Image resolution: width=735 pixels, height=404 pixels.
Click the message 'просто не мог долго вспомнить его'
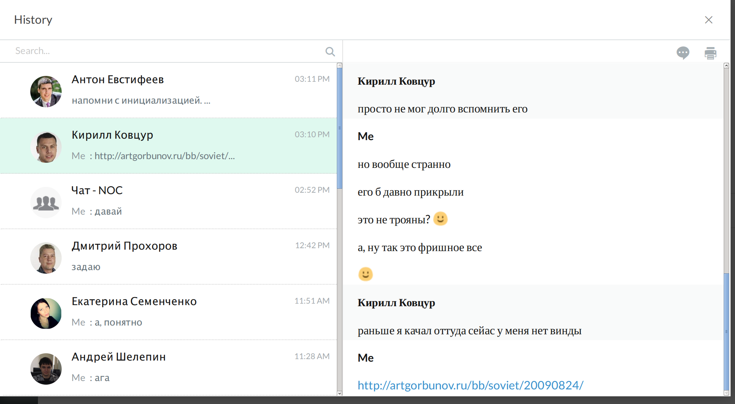tap(442, 109)
